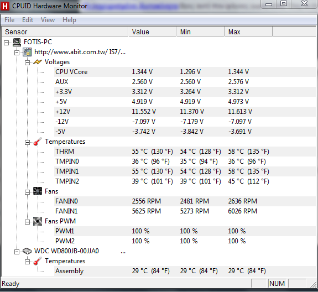Maximize the Hardware Monitor window

point(284,4)
